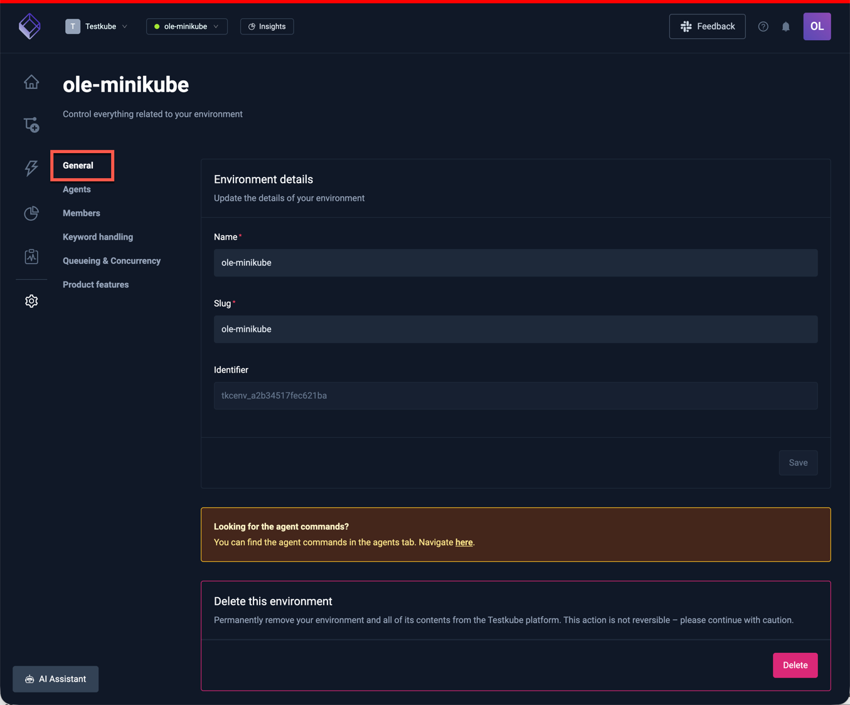Open Queueing & Concurrency settings
The height and width of the screenshot is (705, 850).
tap(111, 260)
